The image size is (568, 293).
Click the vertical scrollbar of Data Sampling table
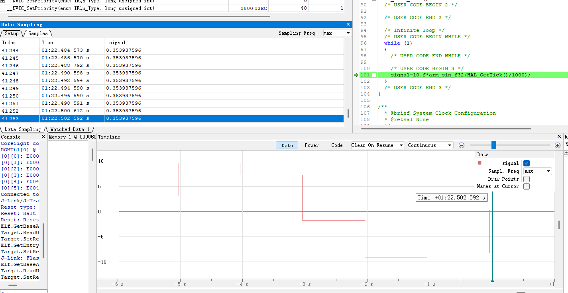click(348, 113)
